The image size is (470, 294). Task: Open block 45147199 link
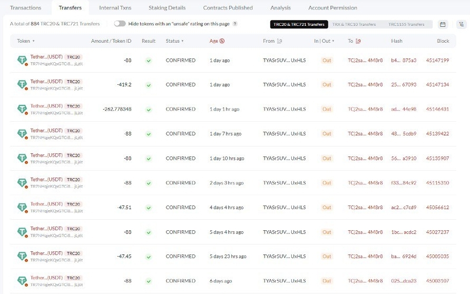coord(437,61)
